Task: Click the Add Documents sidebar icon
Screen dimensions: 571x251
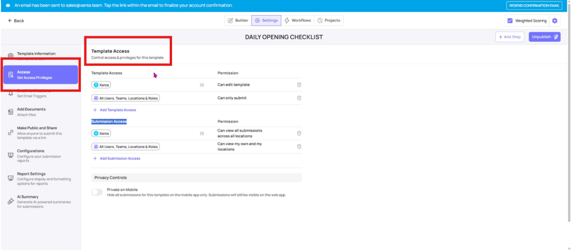Action: point(10,112)
